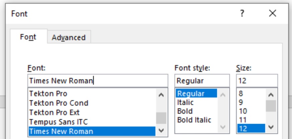Image resolution: width=292 pixels, height=139 pixels.
Task: Click font list scroll down arrow
Action: click(161, 130)
